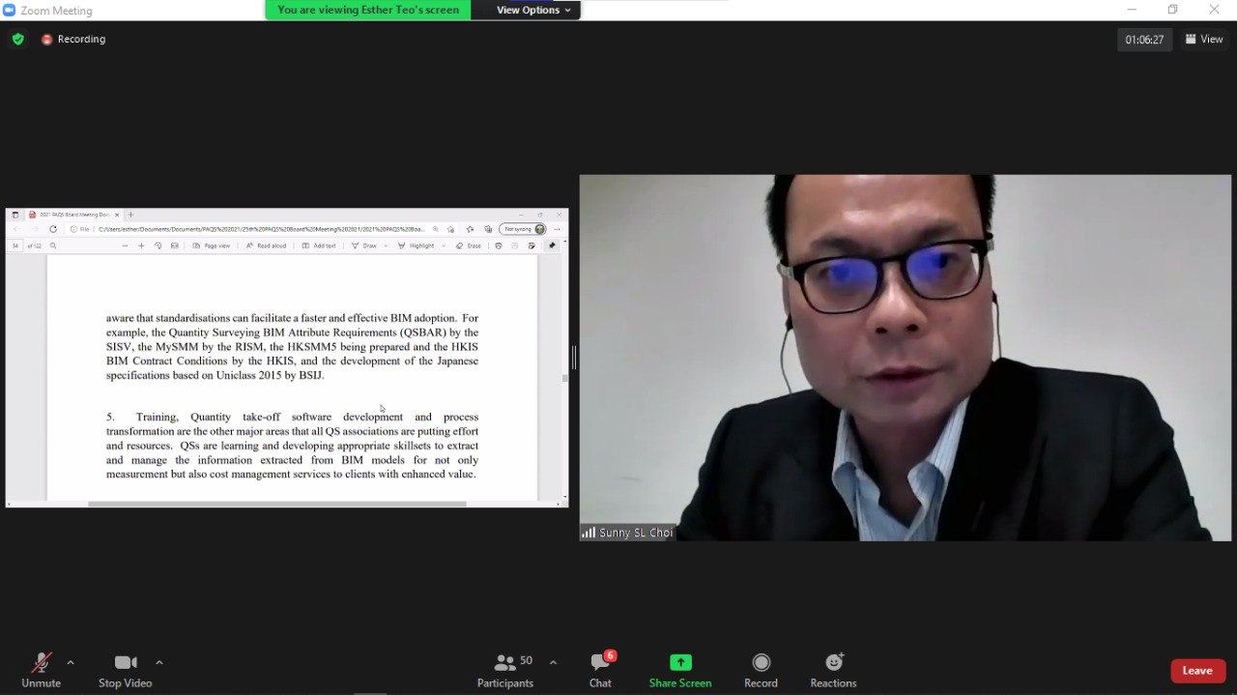The width and height of the screenshot is (1237, 695).
Task: Open the Participants panel
Action: [x=505, y=669]
